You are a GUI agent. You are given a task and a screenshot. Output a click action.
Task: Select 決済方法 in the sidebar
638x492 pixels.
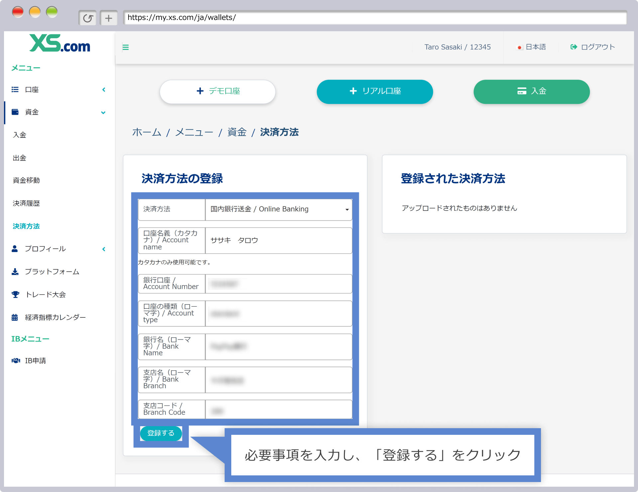(26, 226)
